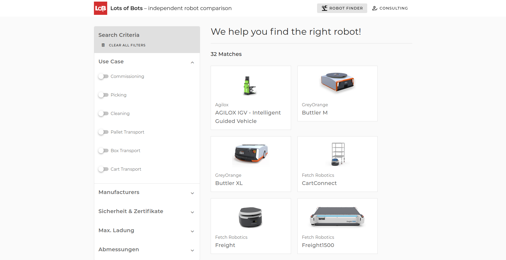
Task: Click the Cart Transport label text
Action: pyautogui.click(x=126, y=169)
